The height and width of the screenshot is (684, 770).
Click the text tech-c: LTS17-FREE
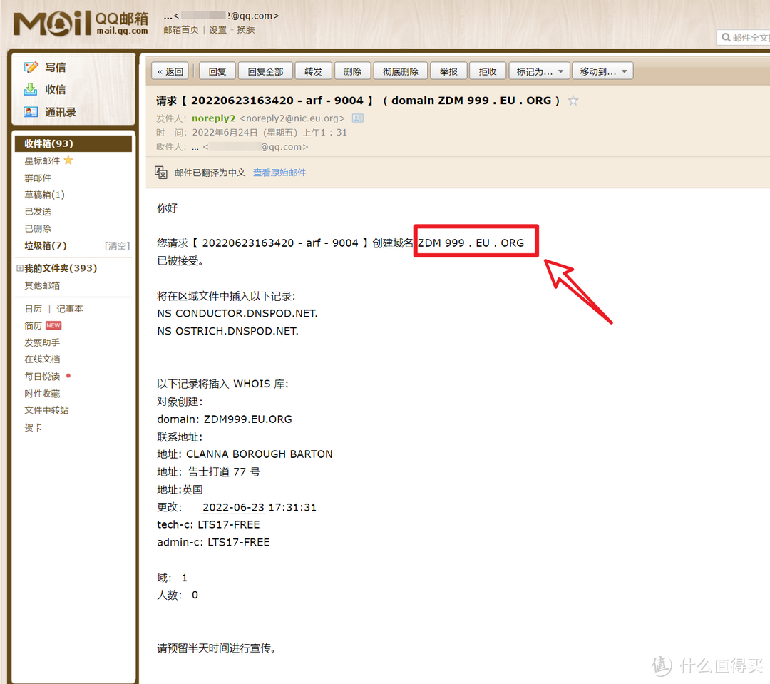(208, 525)
